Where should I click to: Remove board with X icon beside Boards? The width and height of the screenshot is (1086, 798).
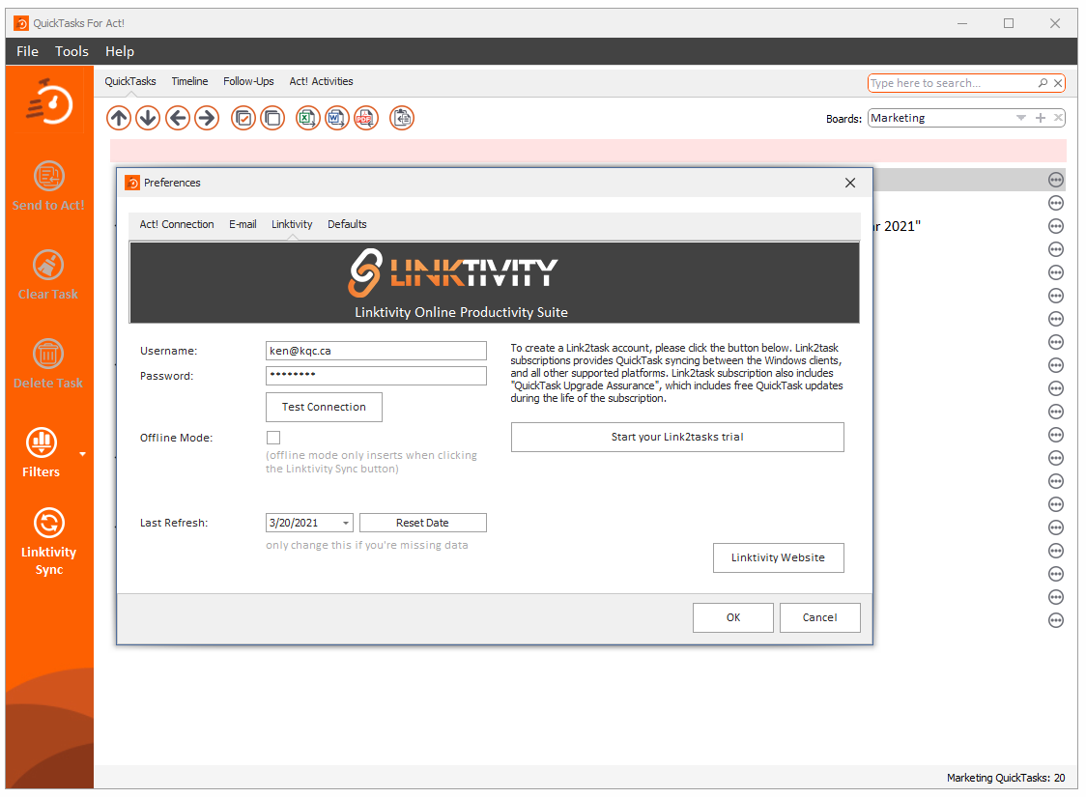pos(1058,118)
